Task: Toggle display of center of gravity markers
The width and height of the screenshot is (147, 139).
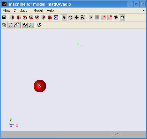Action: coord(25,25)
